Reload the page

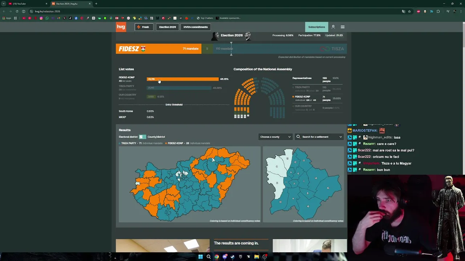[17, 11]
